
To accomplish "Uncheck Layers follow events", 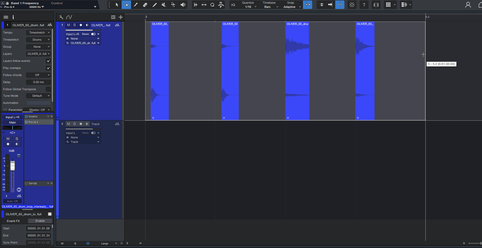I will point(48,61).
